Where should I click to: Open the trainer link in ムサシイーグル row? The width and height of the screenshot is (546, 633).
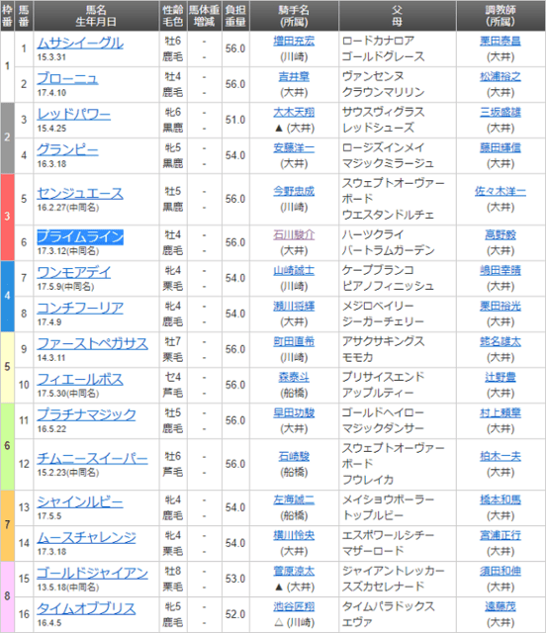pyautogui.click(x=500, y=41)
